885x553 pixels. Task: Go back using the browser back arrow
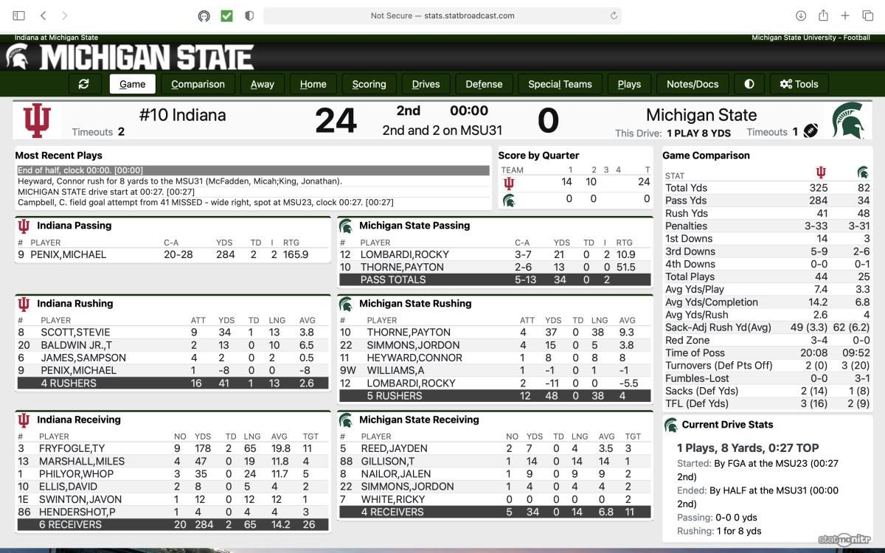tap(44, 15)
